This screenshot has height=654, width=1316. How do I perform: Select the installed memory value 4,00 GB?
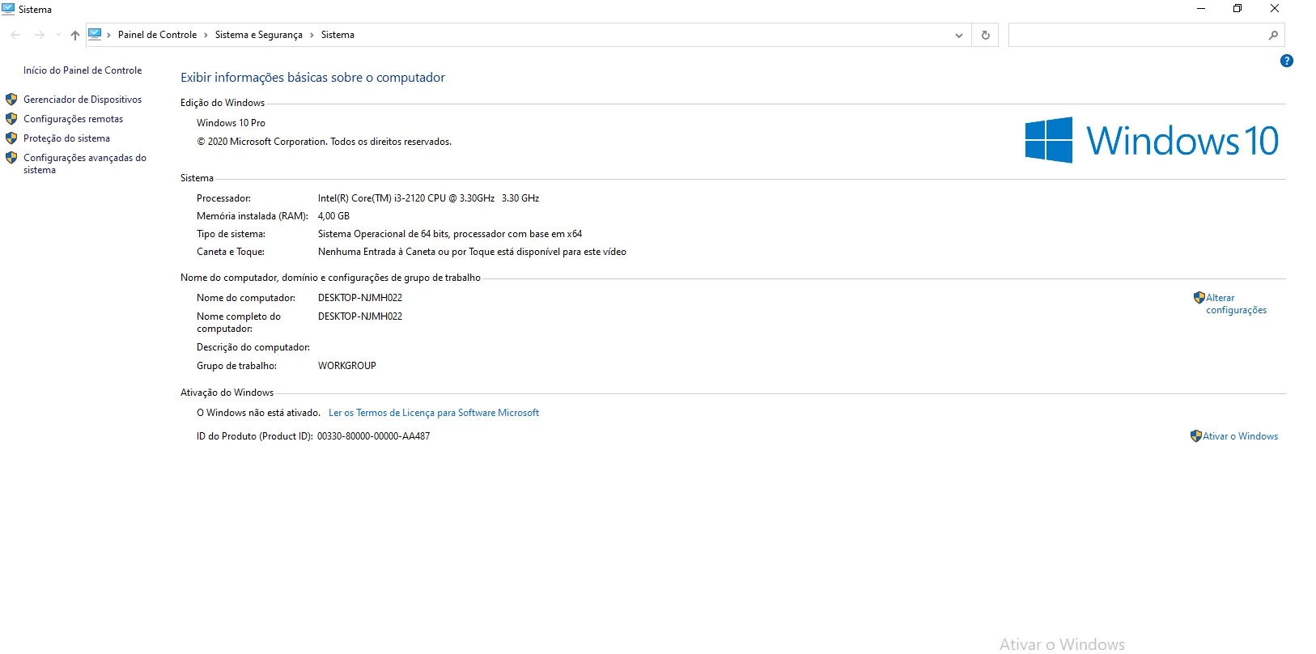coord(333,216)
